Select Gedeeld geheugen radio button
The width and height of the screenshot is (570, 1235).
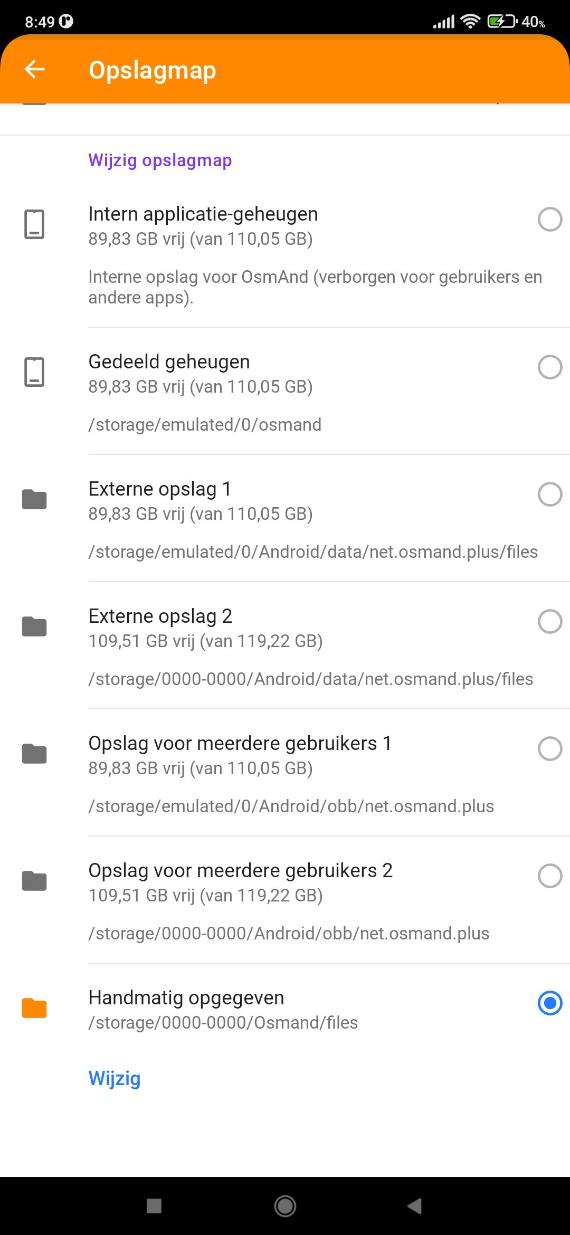(549, 367)
